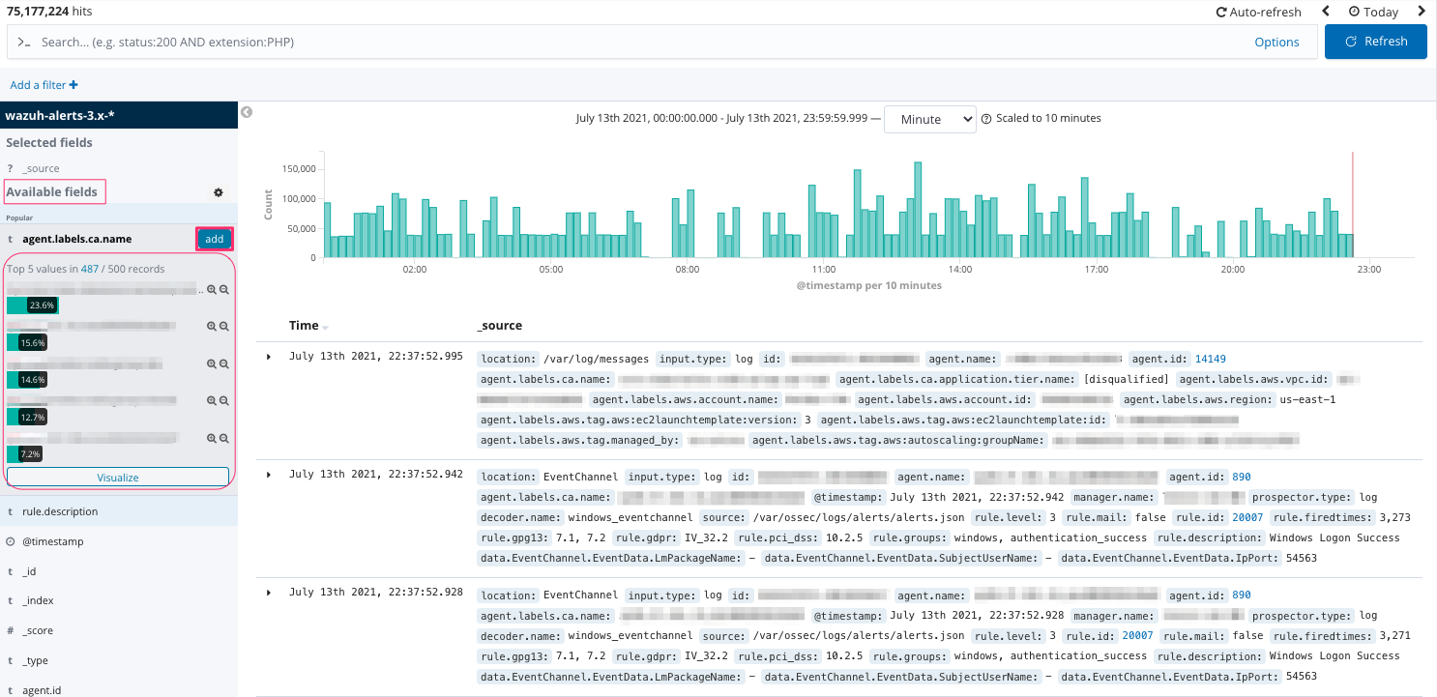Click filter-for magnifier on the 23.6% value
This screenshot has width=1437, height=697.
tap(212, 289)
